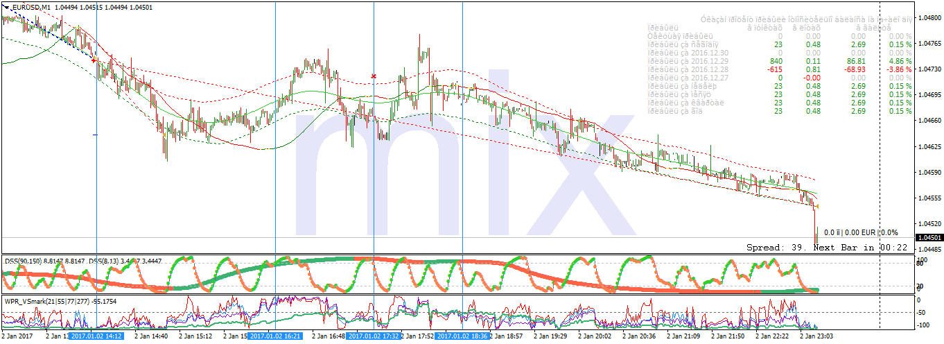The image size is (944, 344).
Task: Select the highlighted 2017.01.02 14:12 time label
Action: [96, 336]
